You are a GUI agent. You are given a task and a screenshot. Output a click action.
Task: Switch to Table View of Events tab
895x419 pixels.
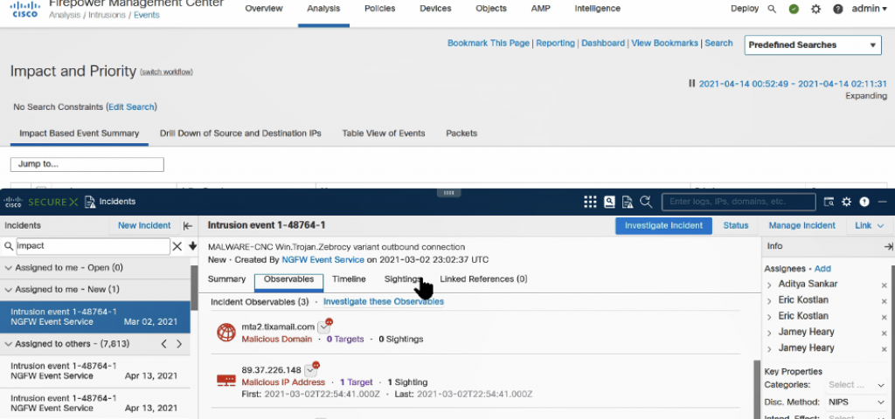pyautogui.click(x=384, y=134)
